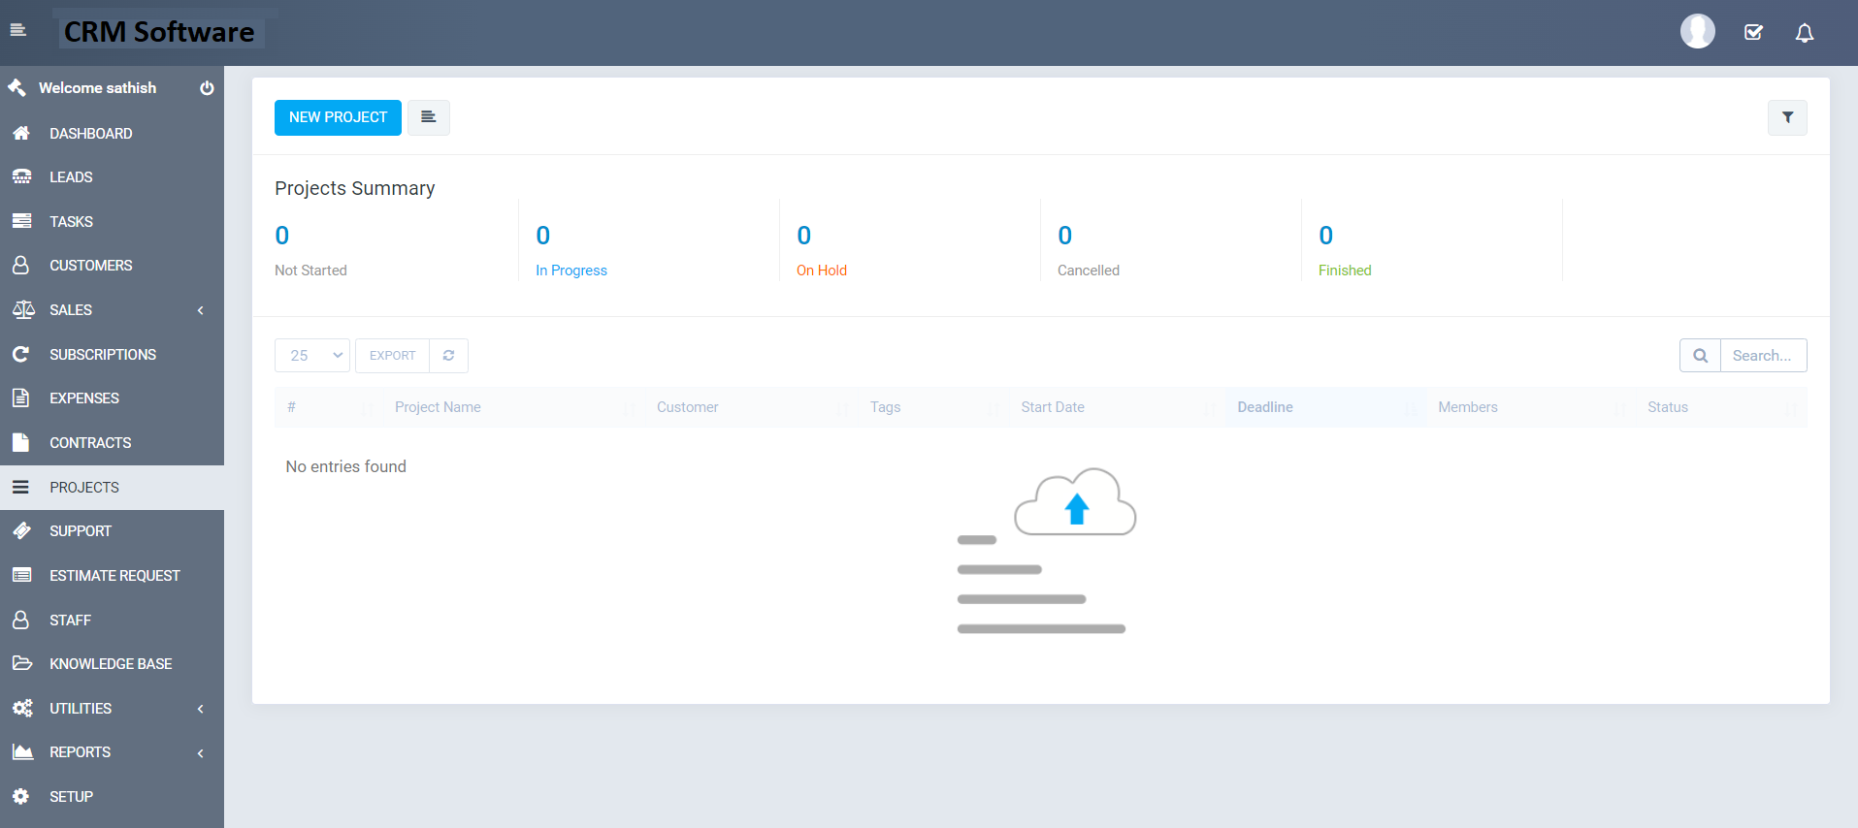This screenshot has height=828, width=1858.
Task: Click the search magnifier icon
Action: (x=1700, y=356)
